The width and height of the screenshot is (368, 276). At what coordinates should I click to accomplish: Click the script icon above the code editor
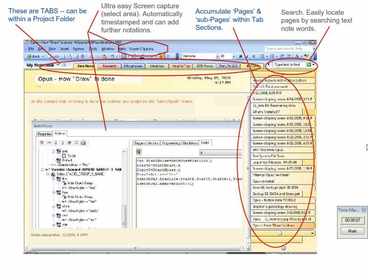click(x=139, y=152)
